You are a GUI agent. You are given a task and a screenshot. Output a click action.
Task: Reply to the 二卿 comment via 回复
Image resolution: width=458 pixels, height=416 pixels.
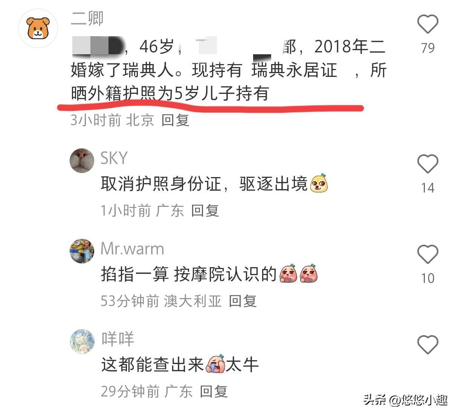pyautogui.click(x=175, y=120)
